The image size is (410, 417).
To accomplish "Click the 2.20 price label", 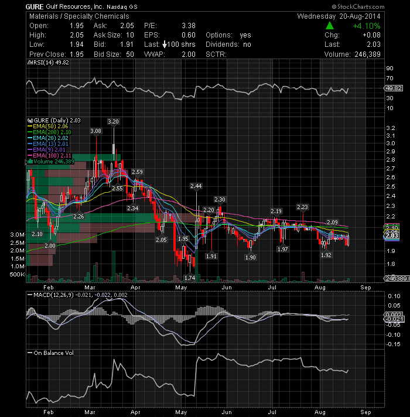I will 209,210.
